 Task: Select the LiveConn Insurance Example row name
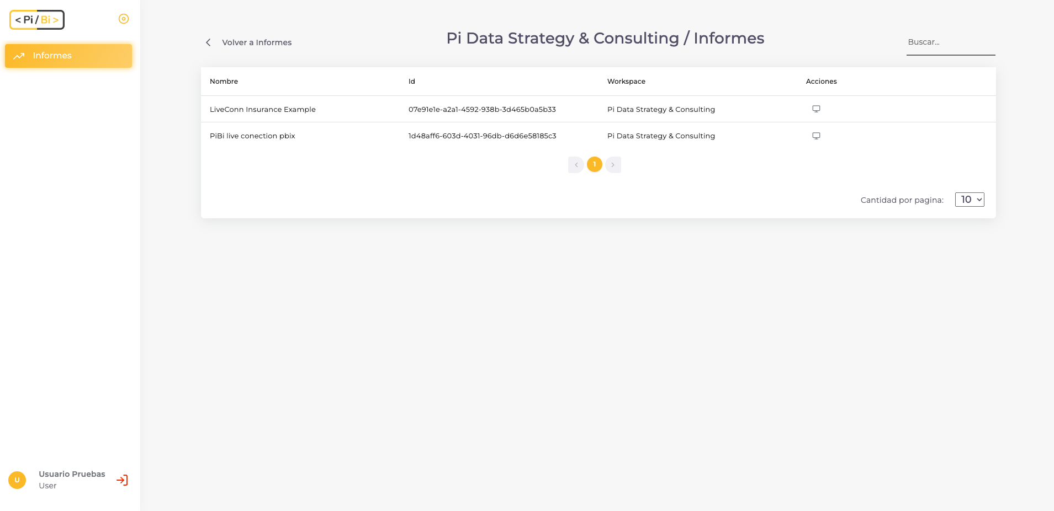262,109
